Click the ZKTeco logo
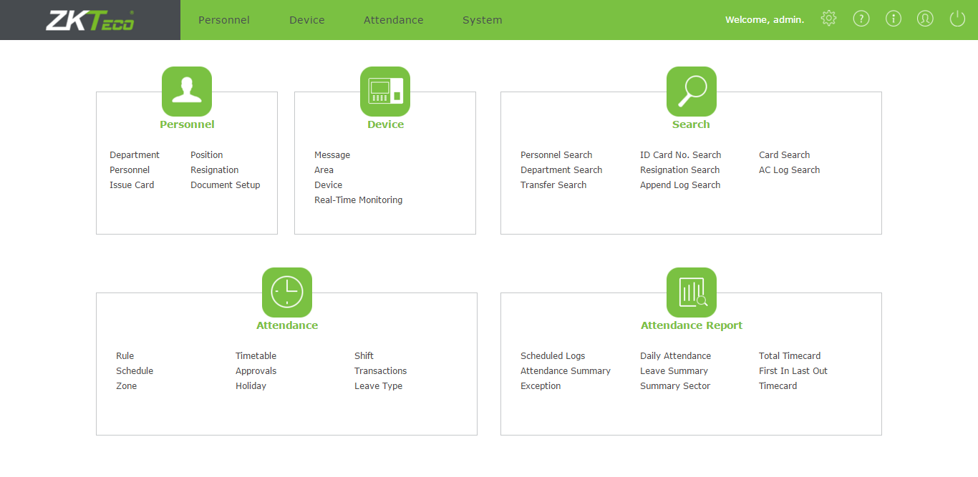 coord(90,20)
